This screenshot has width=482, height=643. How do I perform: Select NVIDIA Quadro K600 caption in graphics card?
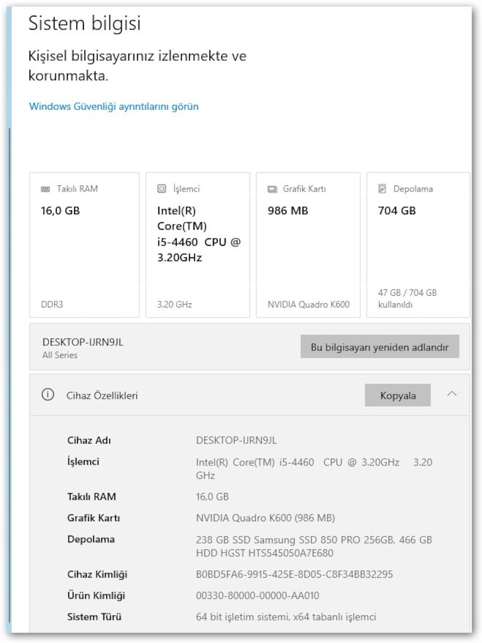click(309, 305)
